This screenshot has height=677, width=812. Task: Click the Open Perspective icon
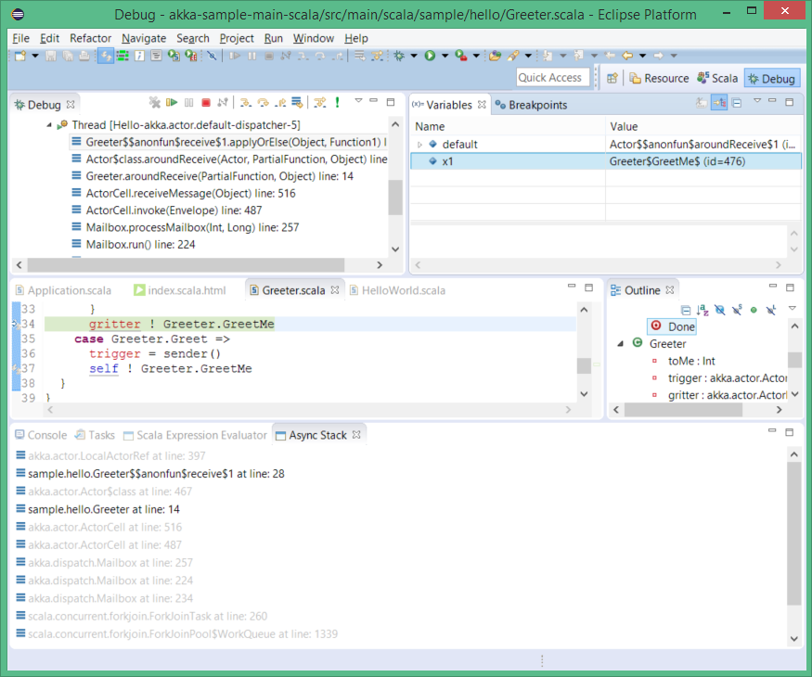[612, 79]
